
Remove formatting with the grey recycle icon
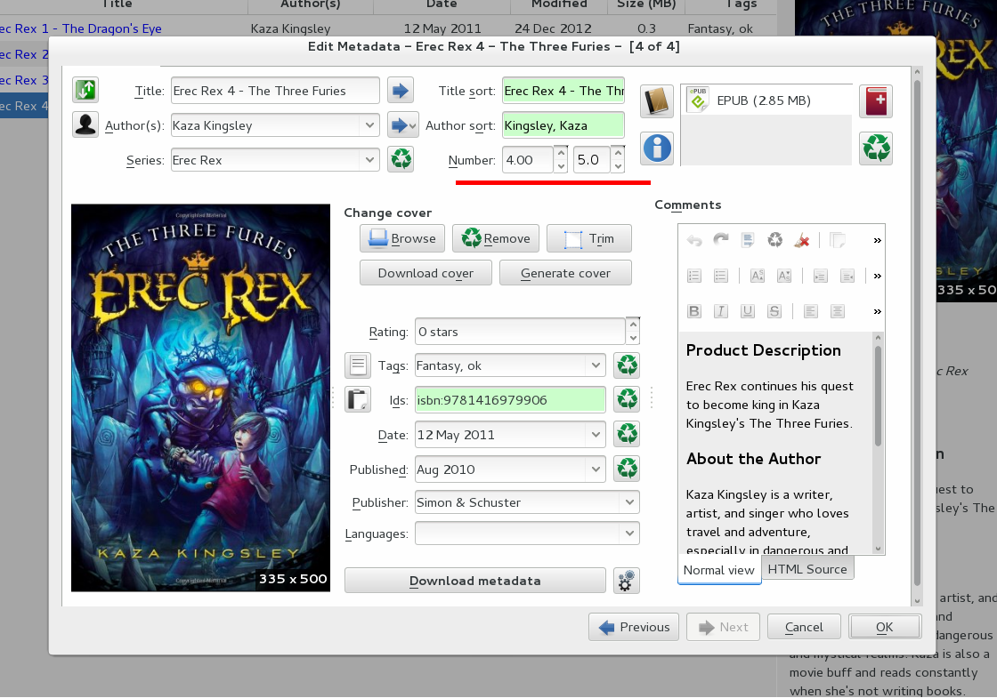pyautogui.click(x=775, y=240)
